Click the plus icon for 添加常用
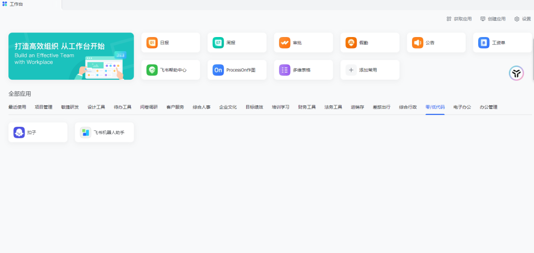Screen dimensions: 534x253 tap(351, 70)
